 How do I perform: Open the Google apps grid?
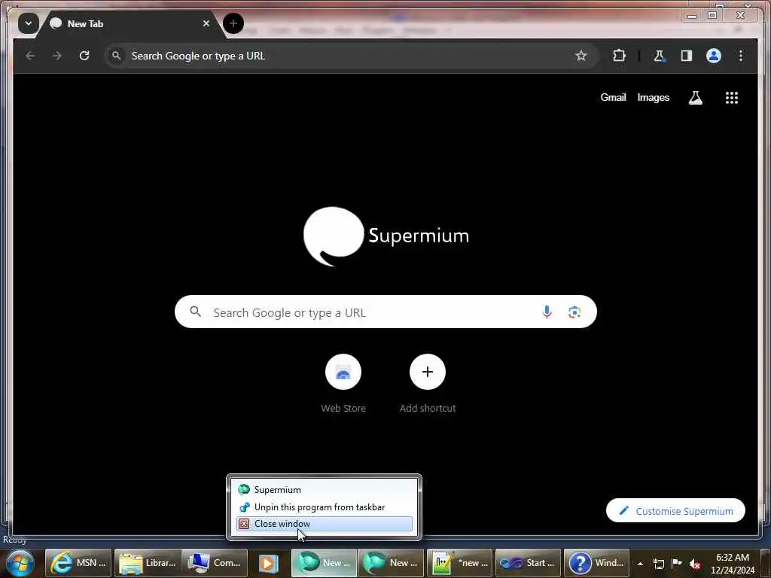[732, 98]
